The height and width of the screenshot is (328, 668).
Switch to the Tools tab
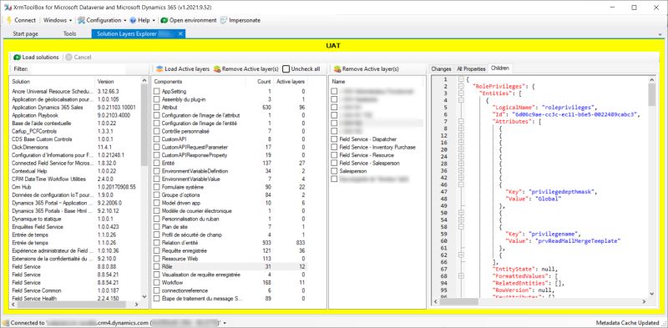[69, 33]
